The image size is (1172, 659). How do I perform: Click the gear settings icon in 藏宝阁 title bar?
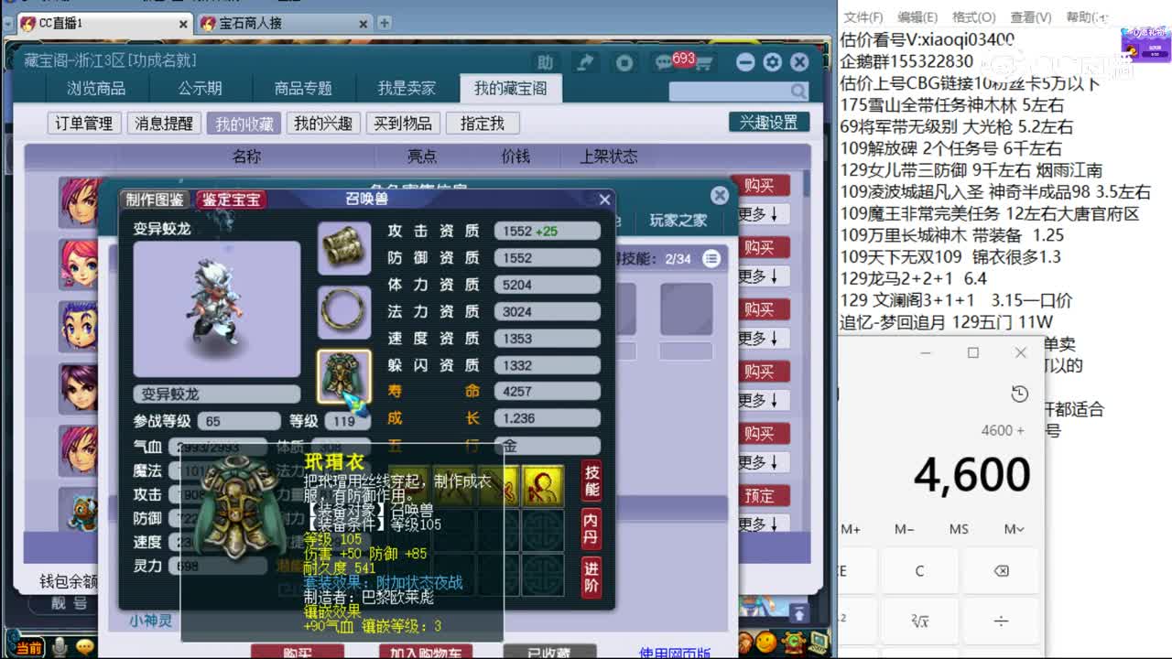tap(772, 62)
